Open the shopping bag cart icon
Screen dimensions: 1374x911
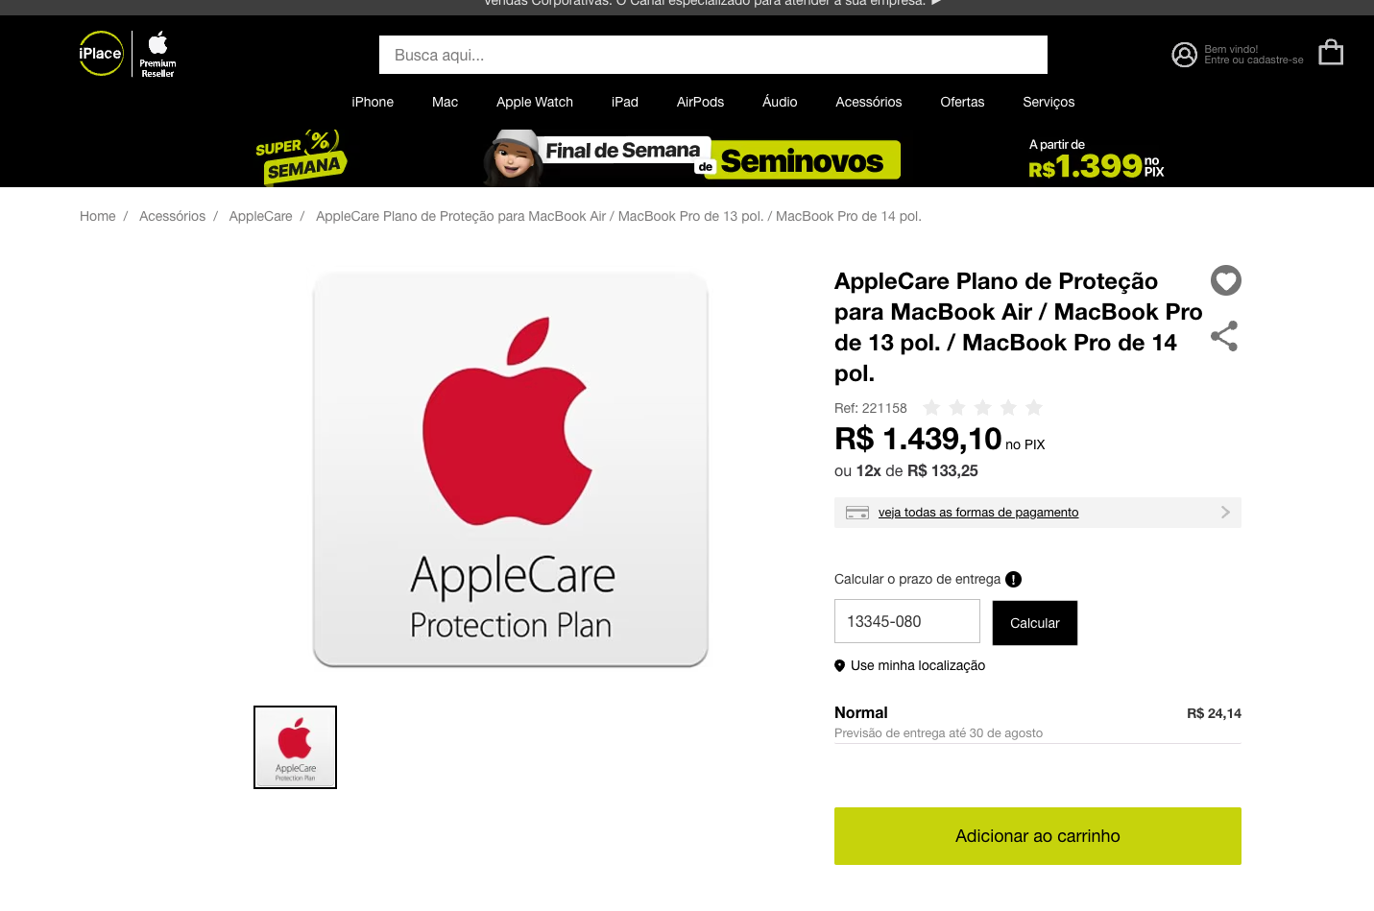[x=1331, y=52]
